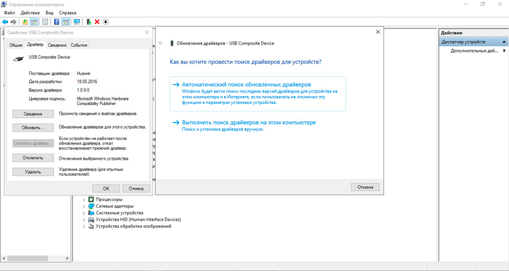509x271 pixels.
Task: Choose Выполнить поиск драйверов на этом компьютере
Action: click(248, 123)
